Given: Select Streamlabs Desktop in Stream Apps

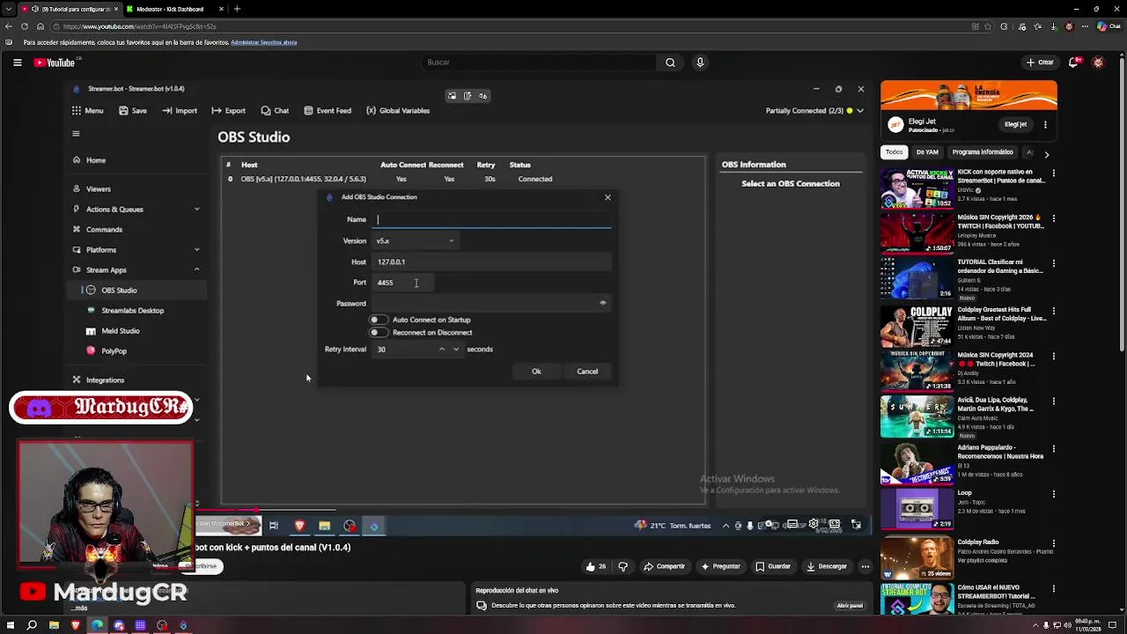Looking at the screenshot, I should 132,310.
